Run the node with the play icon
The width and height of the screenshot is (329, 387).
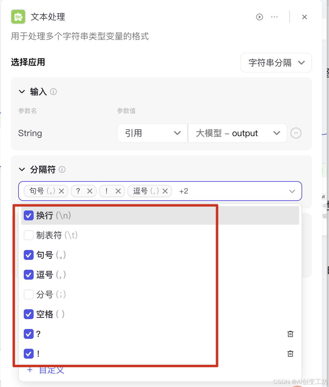point(260,17)
